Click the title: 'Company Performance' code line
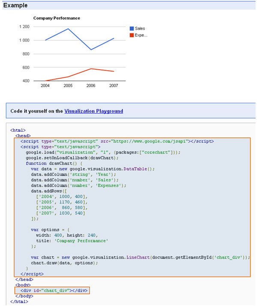 pyautogui.click(x=72, y=241)
